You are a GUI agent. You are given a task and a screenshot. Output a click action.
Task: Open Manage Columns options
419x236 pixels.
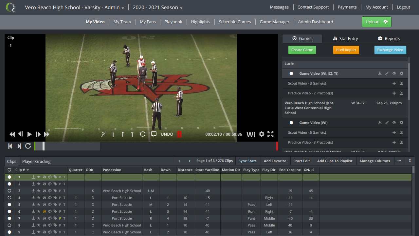375,161
